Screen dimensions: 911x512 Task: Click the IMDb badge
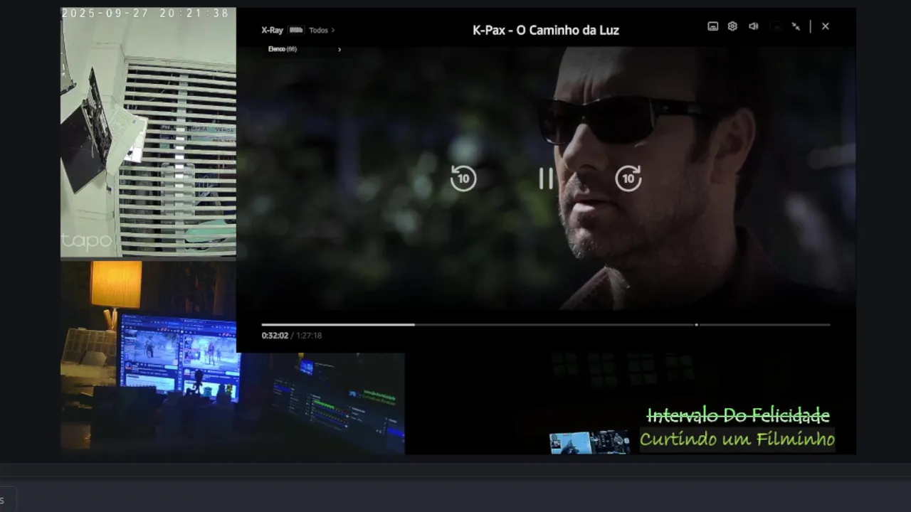[x=296, y=31]
